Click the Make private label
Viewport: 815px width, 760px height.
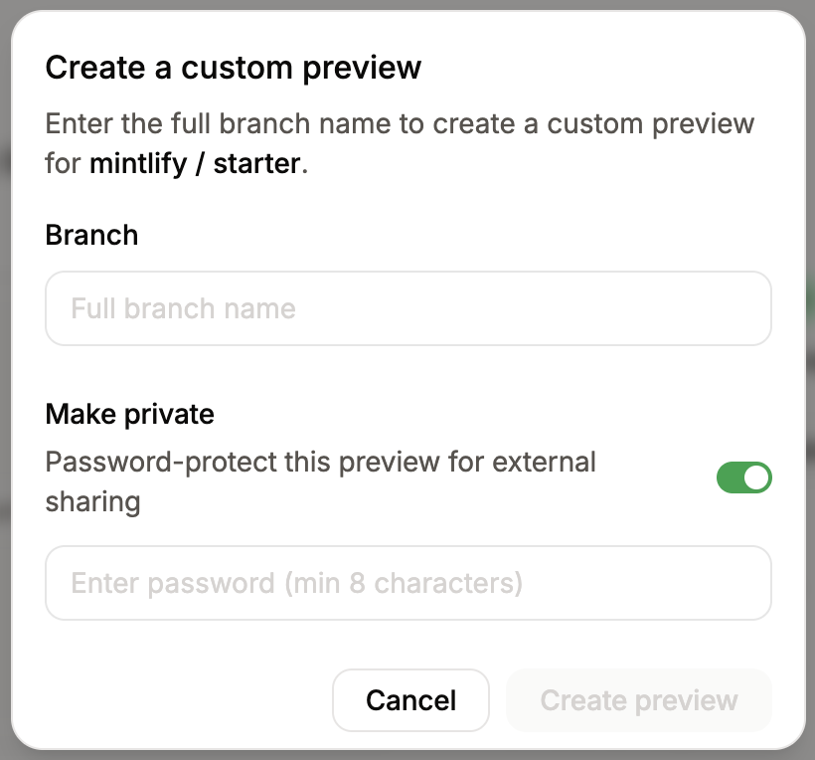[x=129, y=413]
